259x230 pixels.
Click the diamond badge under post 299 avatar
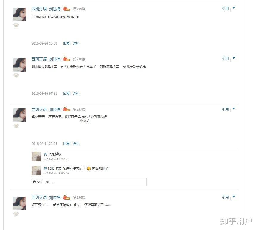click(x=16, y=25)
